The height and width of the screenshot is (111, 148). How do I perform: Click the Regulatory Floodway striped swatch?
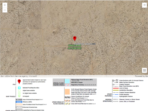[67, 85]
